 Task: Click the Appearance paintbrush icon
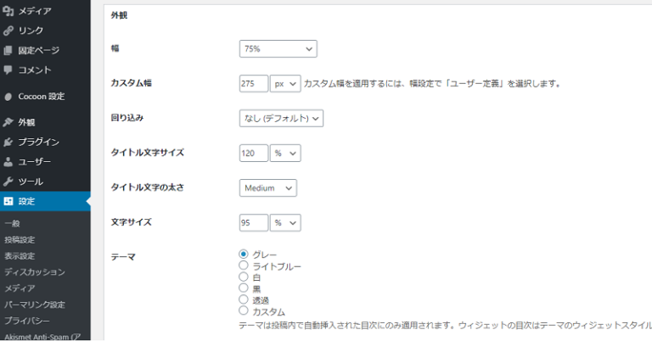pos(8,122)
